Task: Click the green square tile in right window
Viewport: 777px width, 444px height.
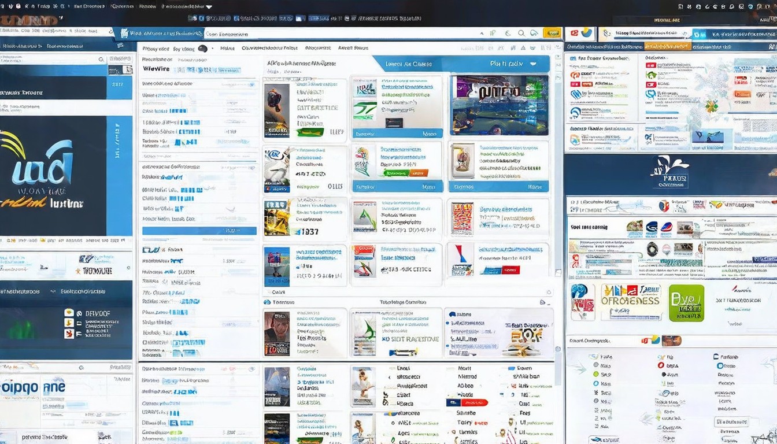Action: 686,302
